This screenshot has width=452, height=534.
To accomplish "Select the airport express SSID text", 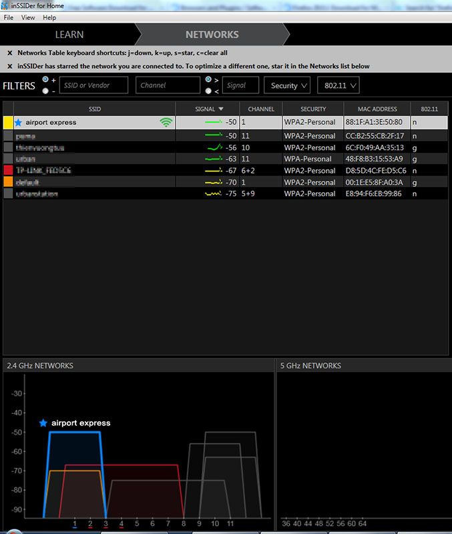I will [51, 122].
